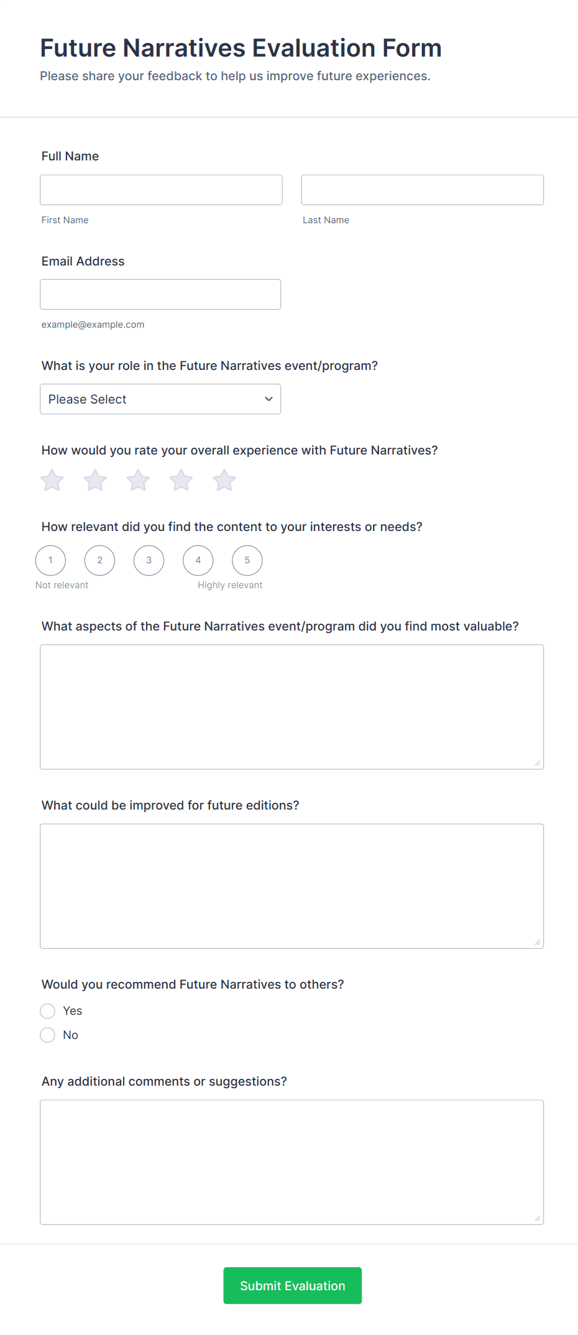Image resolution: width=578 pixels, height=1335 pixels.
Task: Give a four star rating
Action: pos(181,481)
